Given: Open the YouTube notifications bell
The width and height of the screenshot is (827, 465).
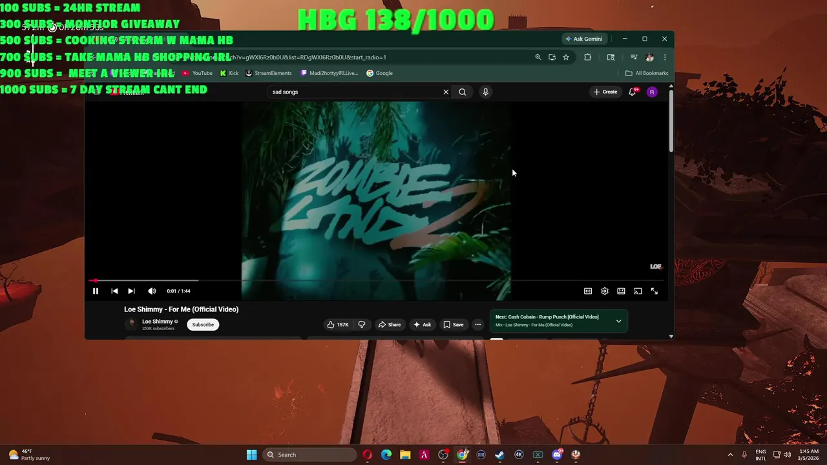Looking at the screenshot, I should 633,92.
